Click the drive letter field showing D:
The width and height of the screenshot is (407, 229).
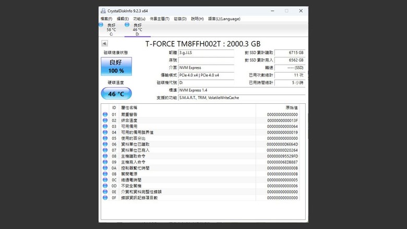206,83
